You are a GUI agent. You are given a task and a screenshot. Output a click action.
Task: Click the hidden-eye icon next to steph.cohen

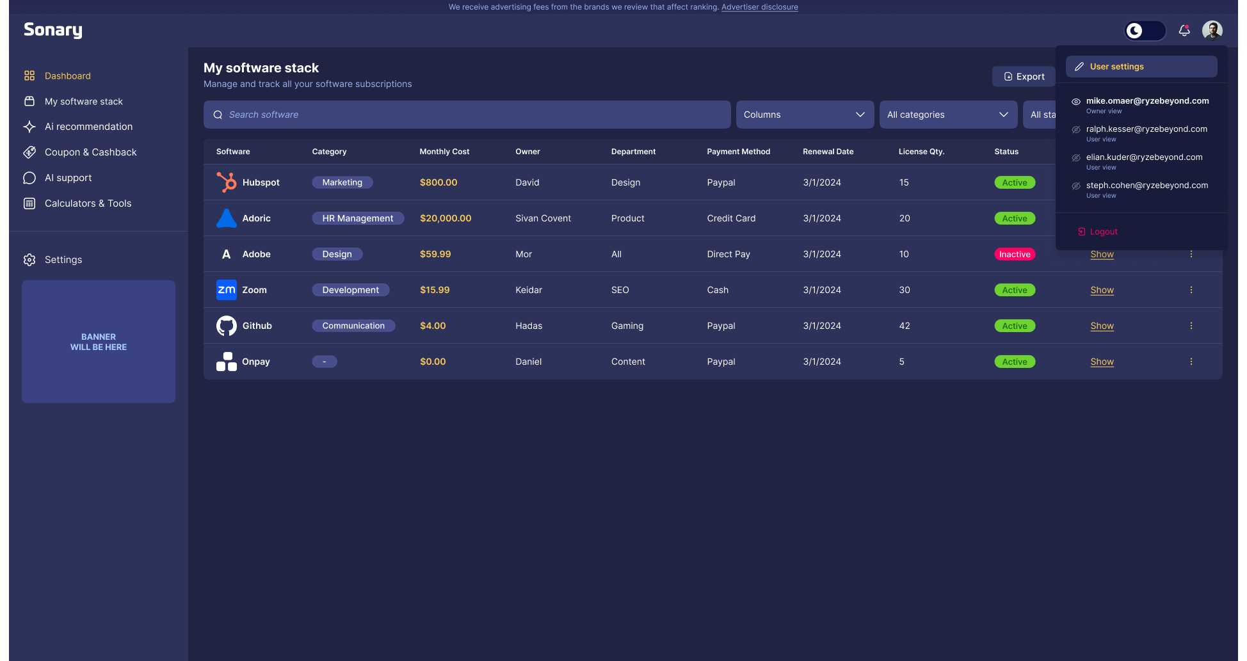coord(1076,186)
